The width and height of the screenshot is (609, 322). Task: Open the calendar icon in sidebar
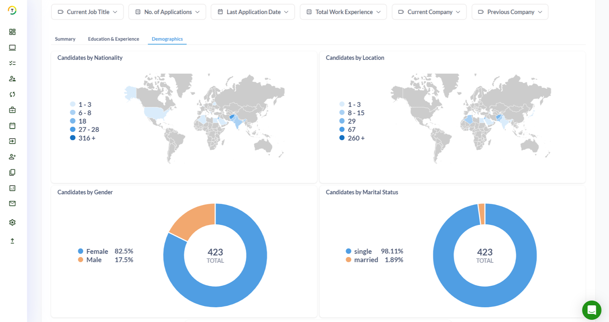click(x=12, y=126)
